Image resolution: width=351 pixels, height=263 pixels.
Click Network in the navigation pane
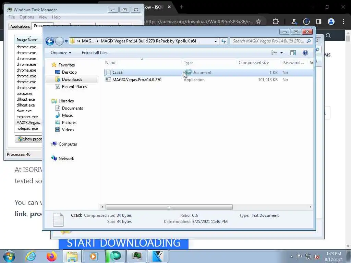66,159
